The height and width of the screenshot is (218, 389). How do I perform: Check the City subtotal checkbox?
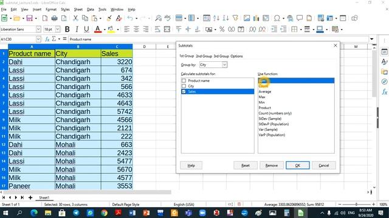(x=184, y=86)
